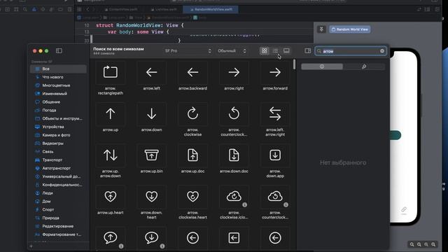The width and height of the screenshot is (448, 252).
Task: Switch to gallery view of symbols
Action: click(x=286, y=51)
